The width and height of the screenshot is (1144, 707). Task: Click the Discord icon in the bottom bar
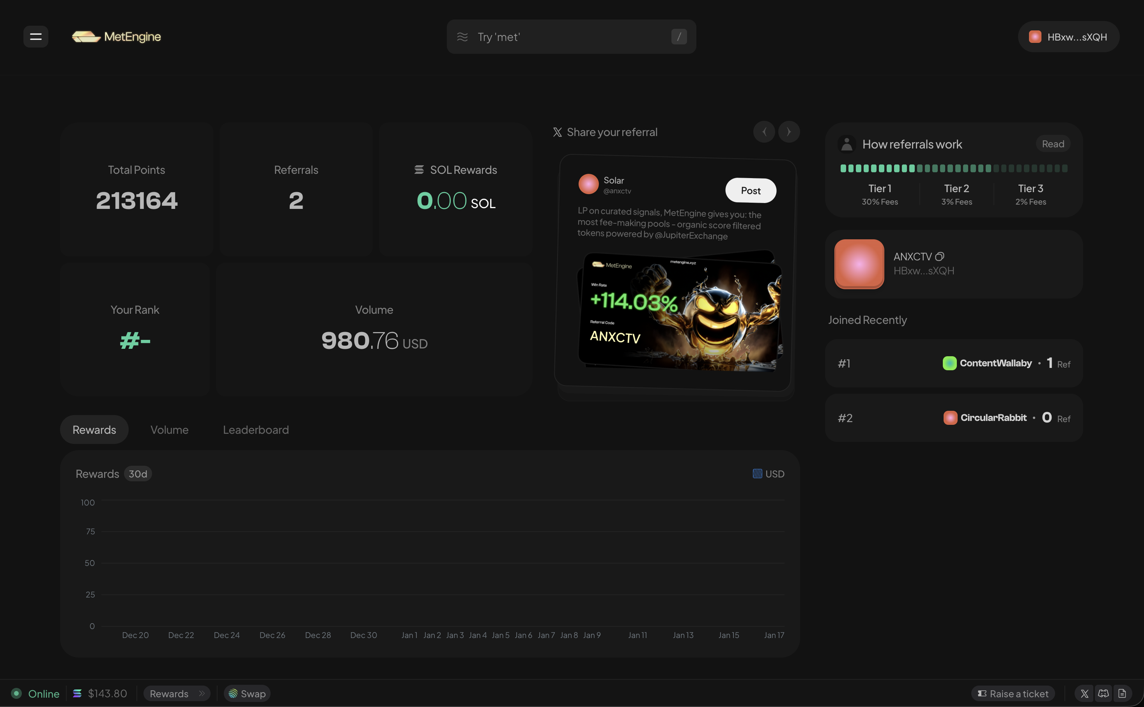(x=1103, y=693)
